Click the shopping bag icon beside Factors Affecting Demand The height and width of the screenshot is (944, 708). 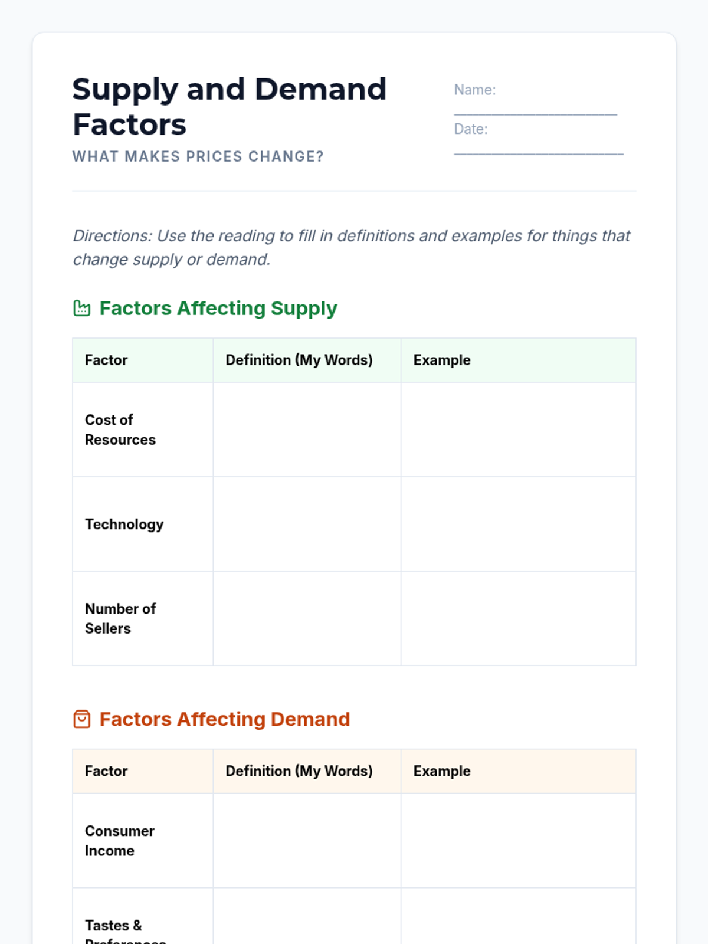pyautogui.click(x=81, y=719)
